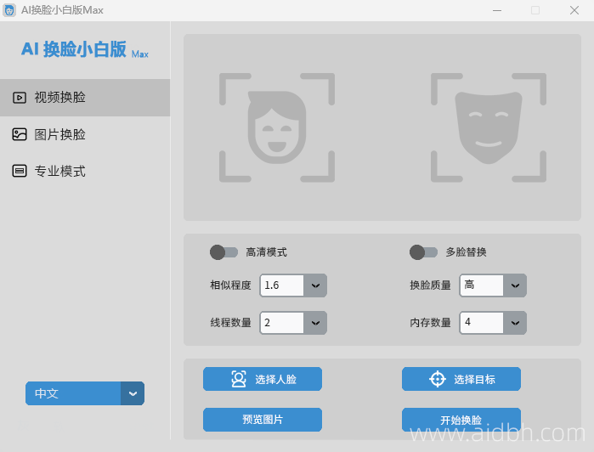This screenshot has width=594, height=452.
Task: Click the picture icon beside 图片换脸
Action: click(19, 134)
